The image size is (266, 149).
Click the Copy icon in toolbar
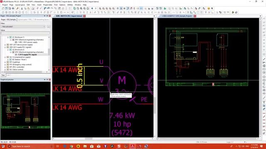click(25, 8)
